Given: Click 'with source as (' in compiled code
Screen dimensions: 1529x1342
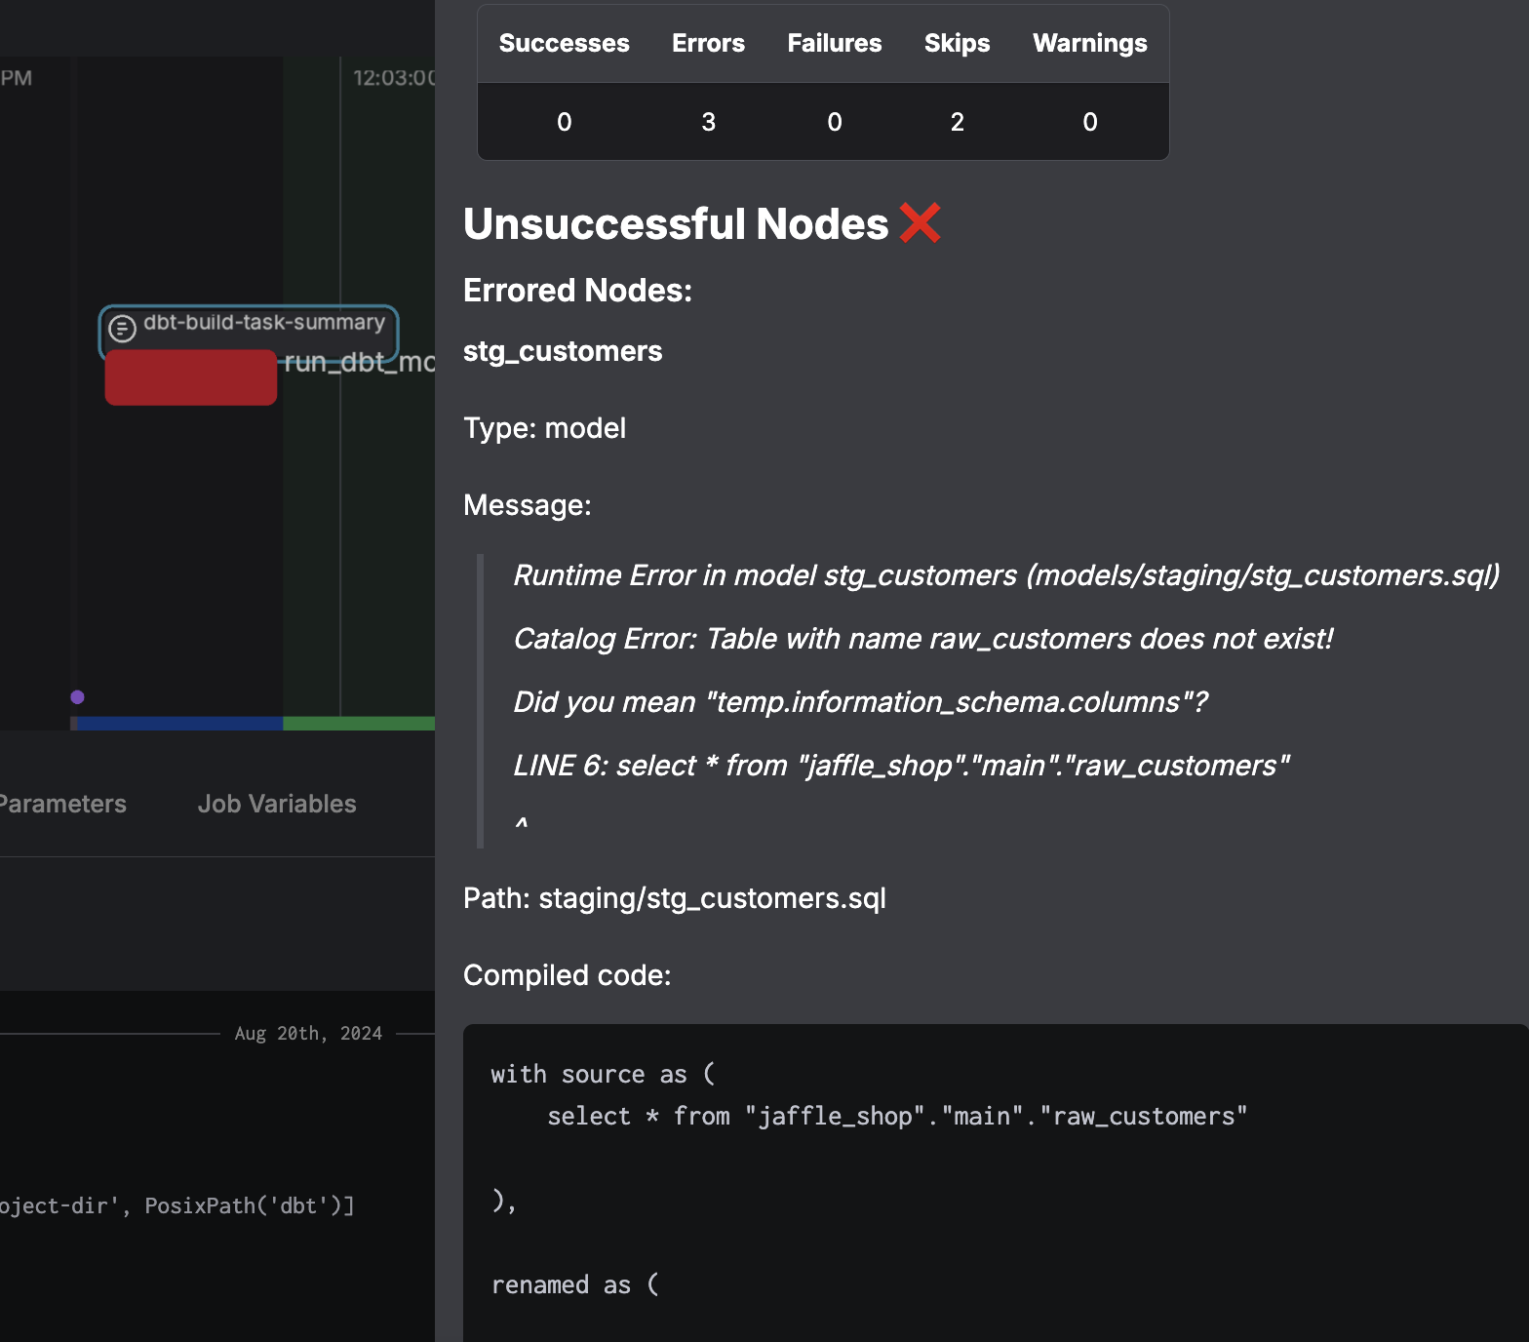Looking at the screenshot, I should [x=603, y=1074].
